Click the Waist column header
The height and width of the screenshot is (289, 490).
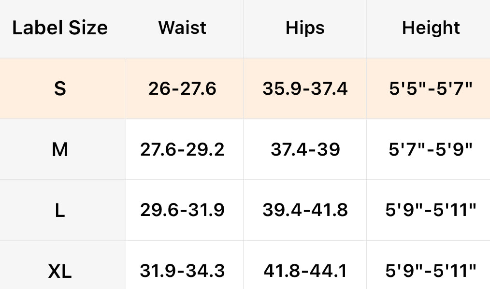tap(182, 28)
